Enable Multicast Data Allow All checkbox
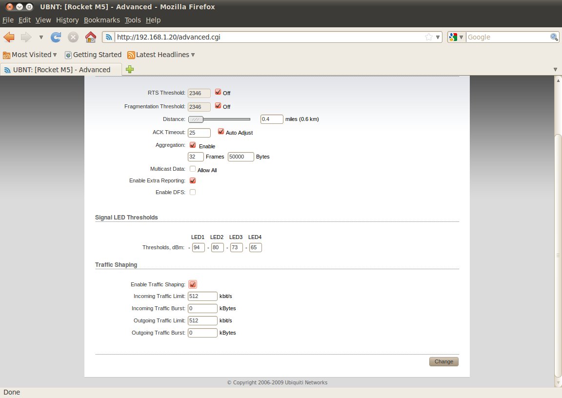Viewport: 562px width, 398px height. tap(193, 169)
